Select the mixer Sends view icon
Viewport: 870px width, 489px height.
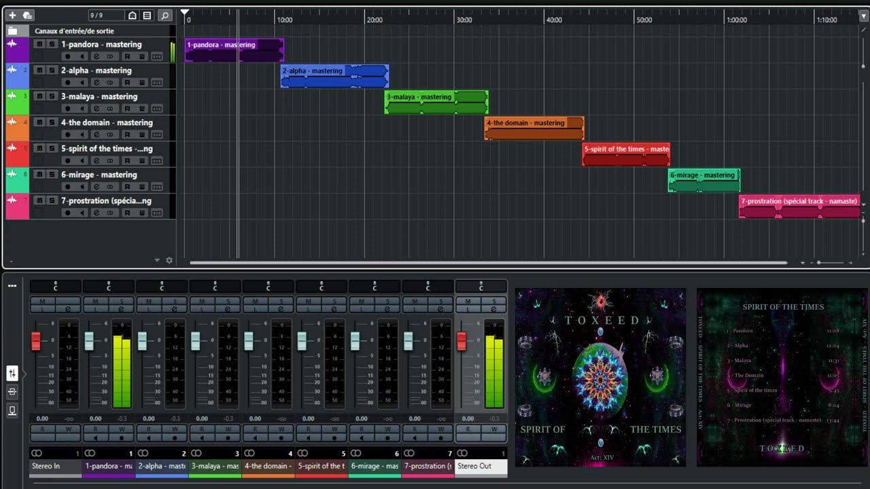(12, 410)
